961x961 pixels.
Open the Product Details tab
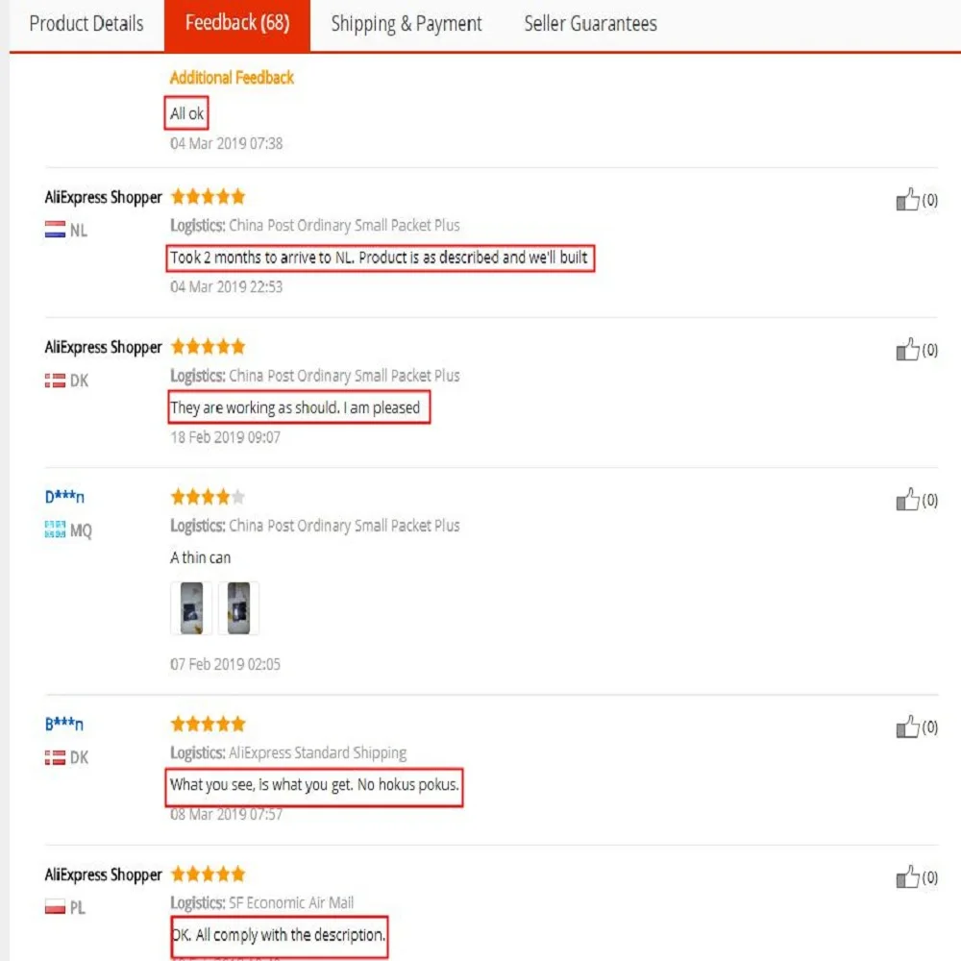tap(86, 24)
